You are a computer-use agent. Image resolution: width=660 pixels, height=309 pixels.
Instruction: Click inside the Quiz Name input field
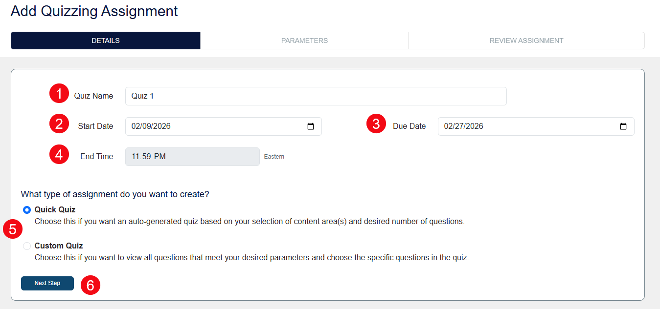pos(315,96)
